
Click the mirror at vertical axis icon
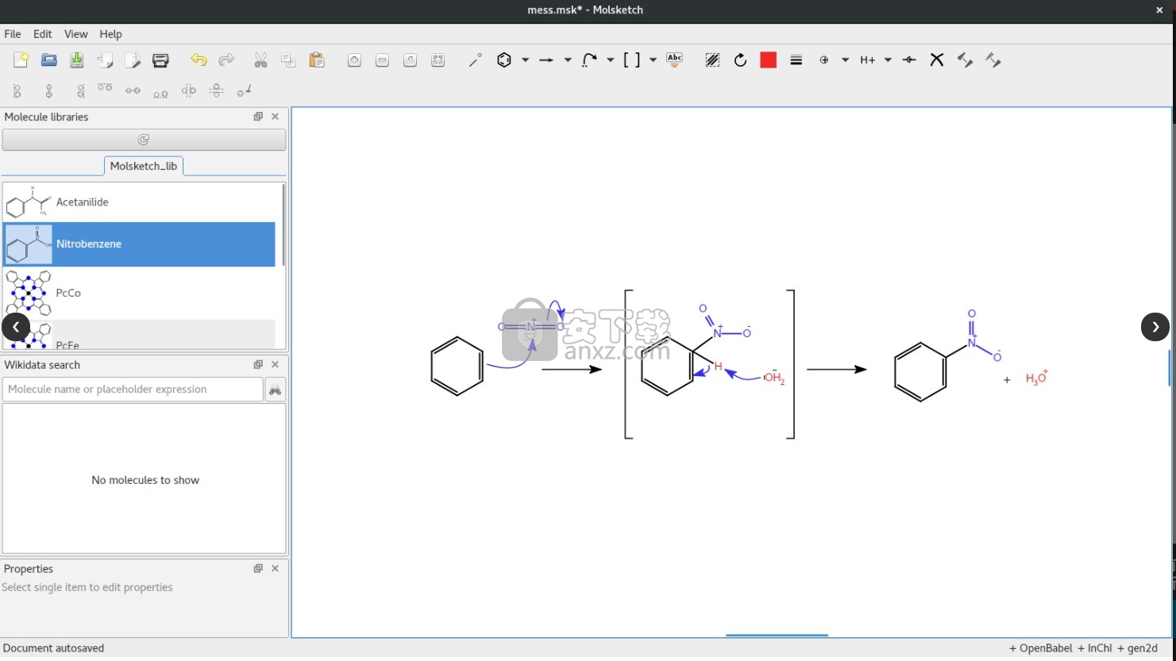(x=188, y=91)
